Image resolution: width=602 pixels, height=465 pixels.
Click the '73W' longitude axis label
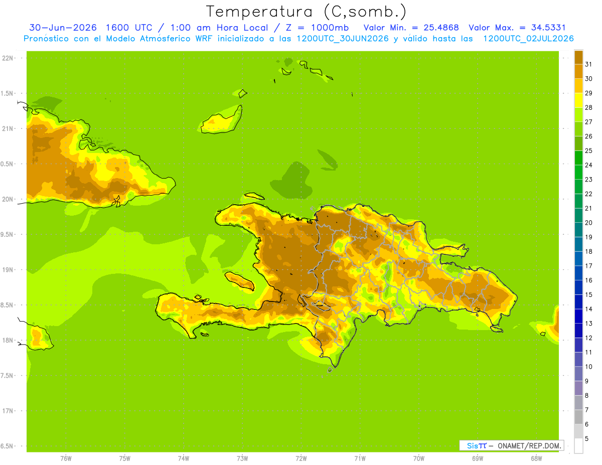coord(242,458)
